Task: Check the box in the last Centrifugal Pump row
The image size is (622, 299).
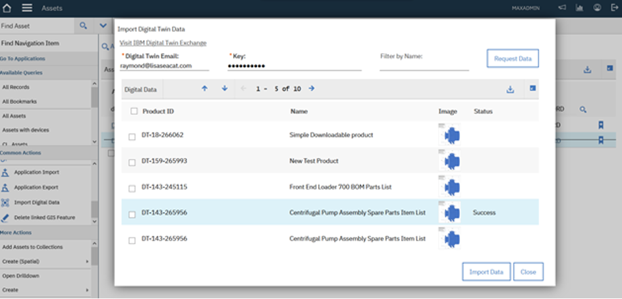Action: [132, 240]
